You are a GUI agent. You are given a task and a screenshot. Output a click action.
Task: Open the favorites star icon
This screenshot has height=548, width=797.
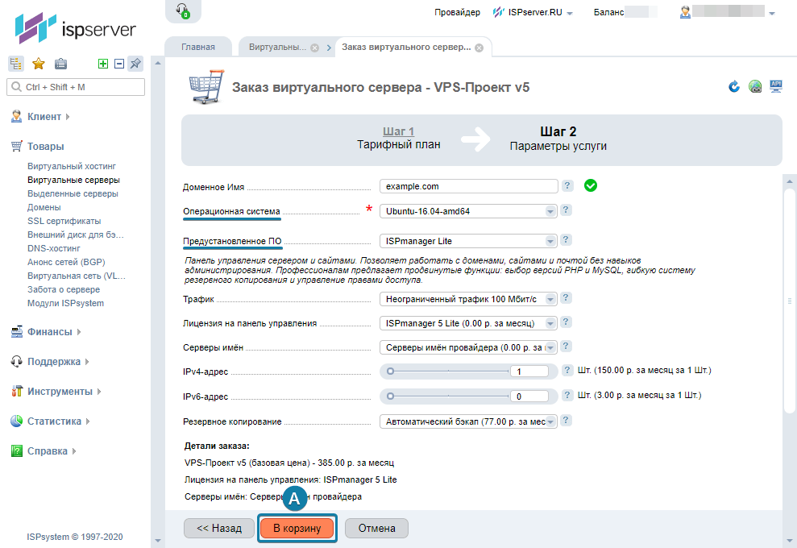point(38,64)
